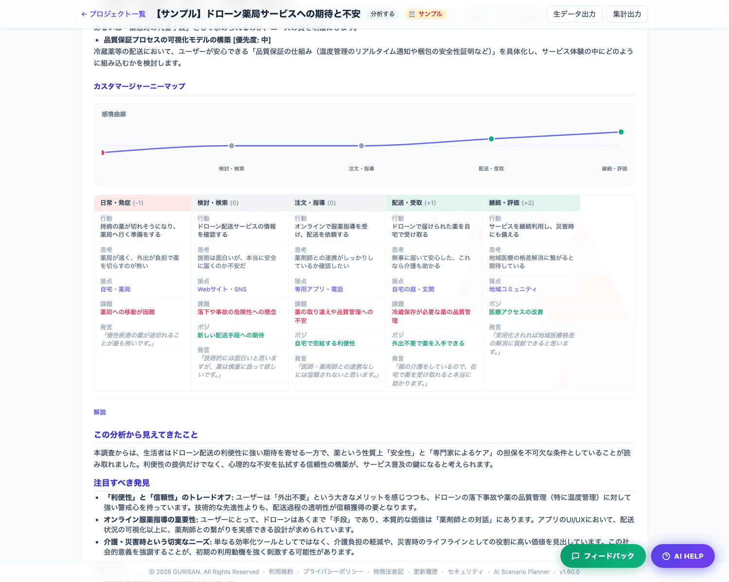Click the 日常・発症 (-1) column header
Image resolution: width=729 pixels, height=582 pixels.
[x=142, y=203]
